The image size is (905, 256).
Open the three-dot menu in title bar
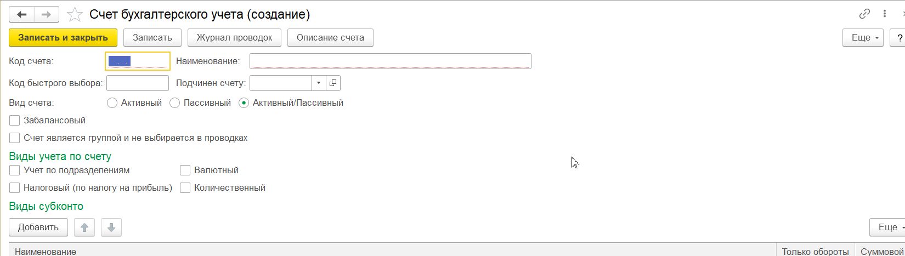(x=885, y=14)
